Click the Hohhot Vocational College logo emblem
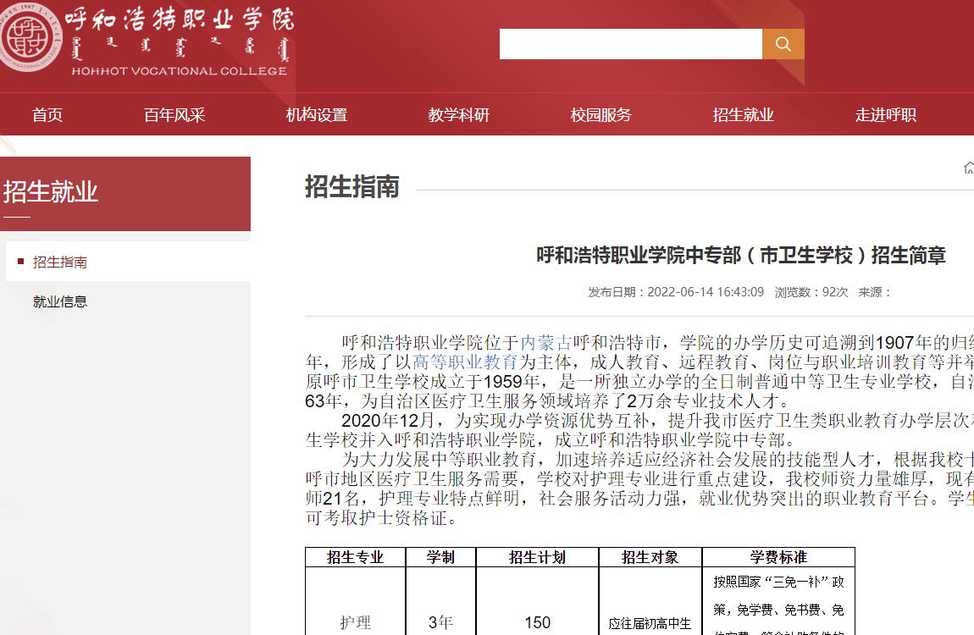Viewport: 974px width, 635px height. pos(29,36)
